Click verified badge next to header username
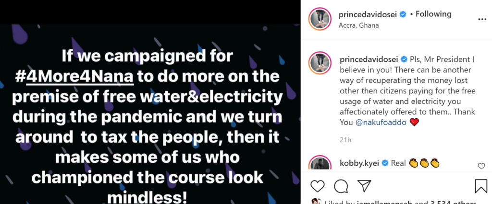The image size is (492, 204). click(403, 14)
